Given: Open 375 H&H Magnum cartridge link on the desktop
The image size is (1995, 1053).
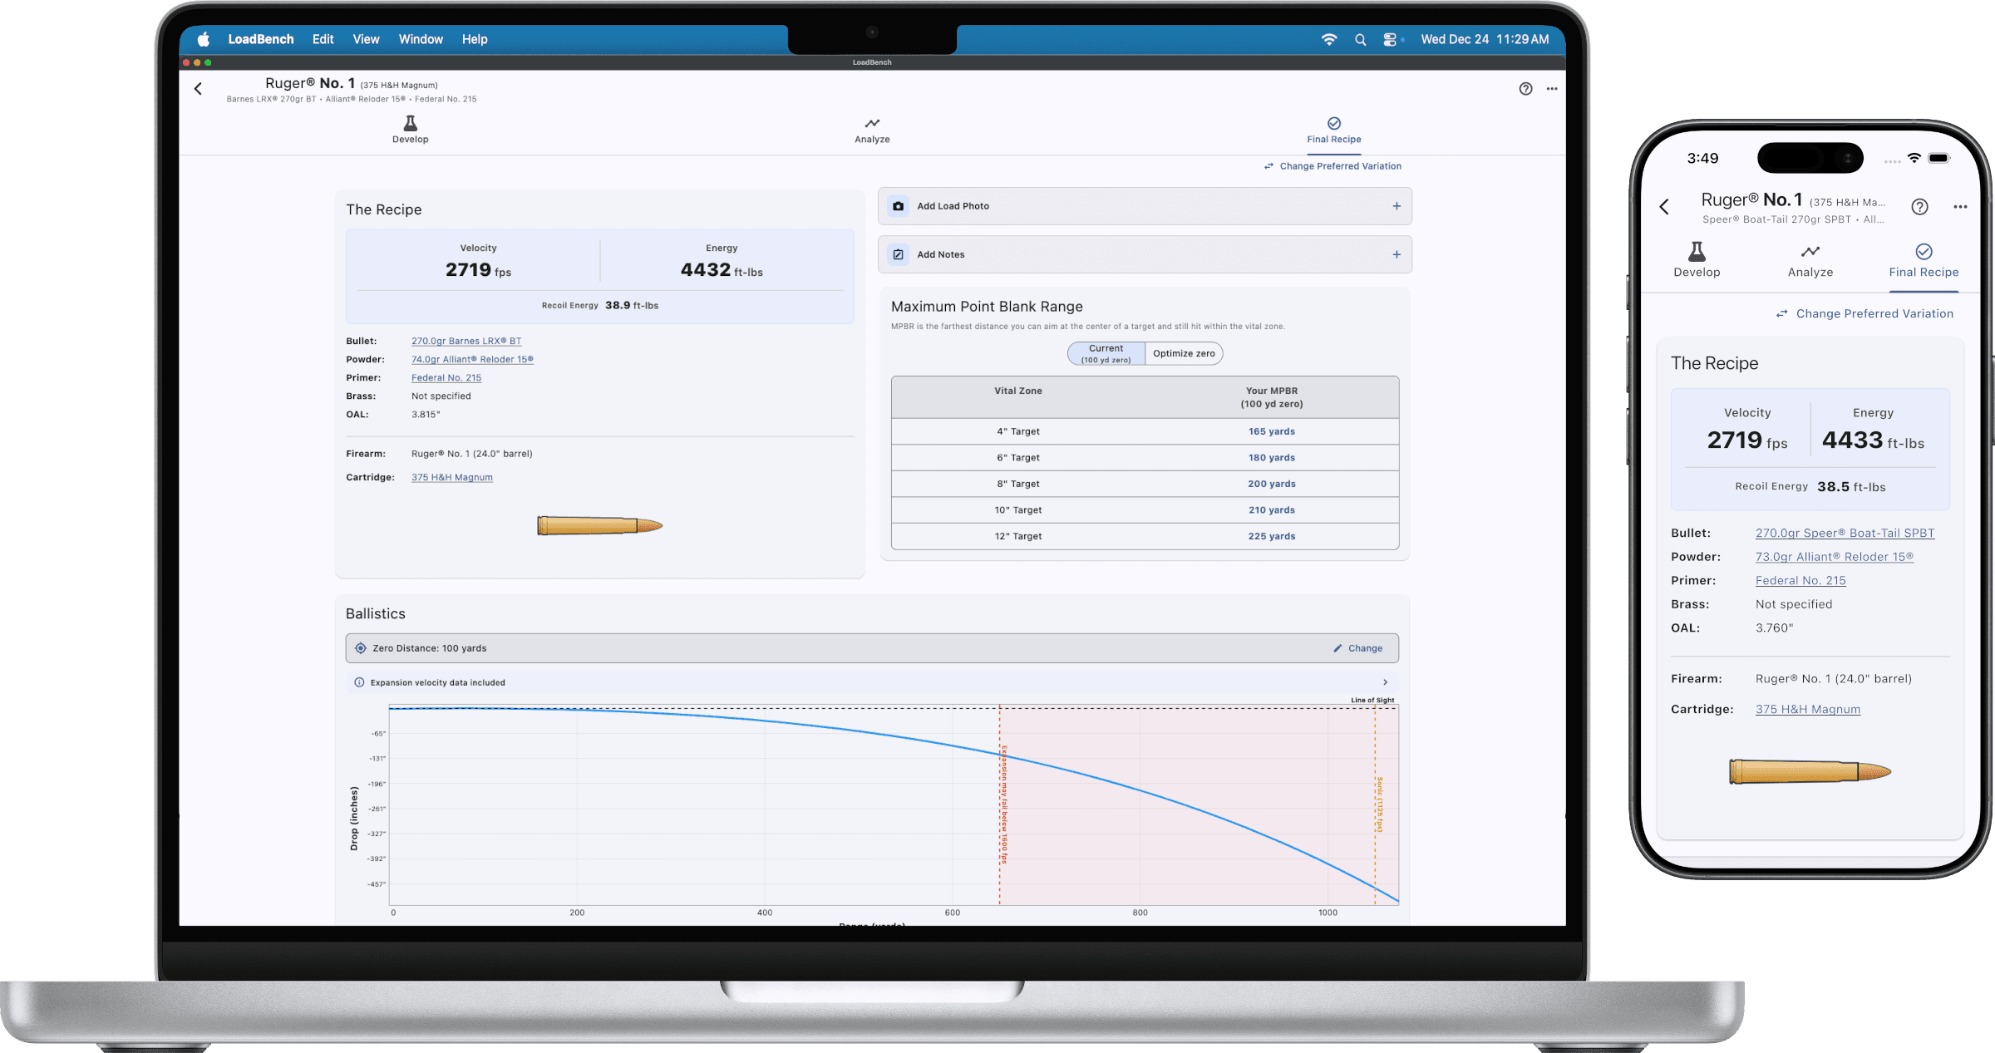Looking at the screenshot, I should (452, 477).
